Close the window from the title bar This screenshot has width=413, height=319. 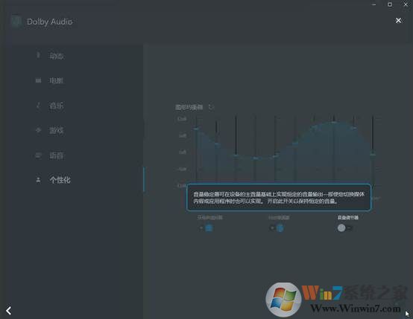406,4
